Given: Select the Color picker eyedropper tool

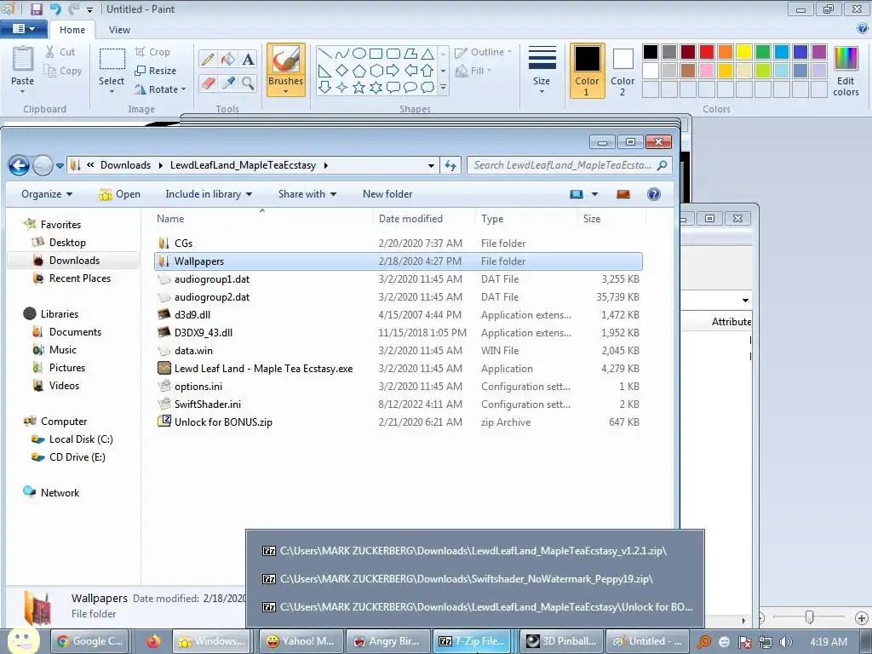Looking at the screenshot, I should 228,83.
